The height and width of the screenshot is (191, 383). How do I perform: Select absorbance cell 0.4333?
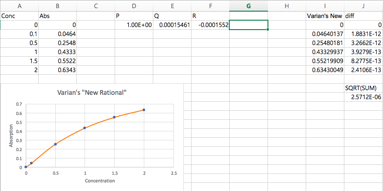pos(58,51)
